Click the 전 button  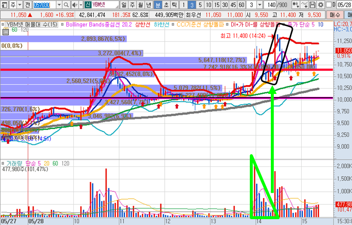coord(27,5)
